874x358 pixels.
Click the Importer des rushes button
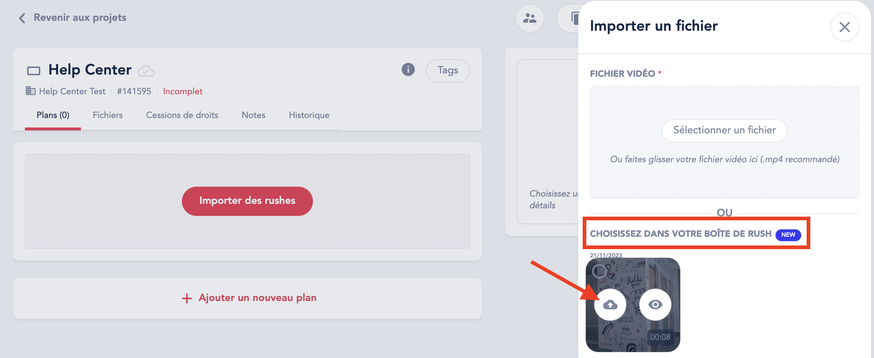point(247,201)
